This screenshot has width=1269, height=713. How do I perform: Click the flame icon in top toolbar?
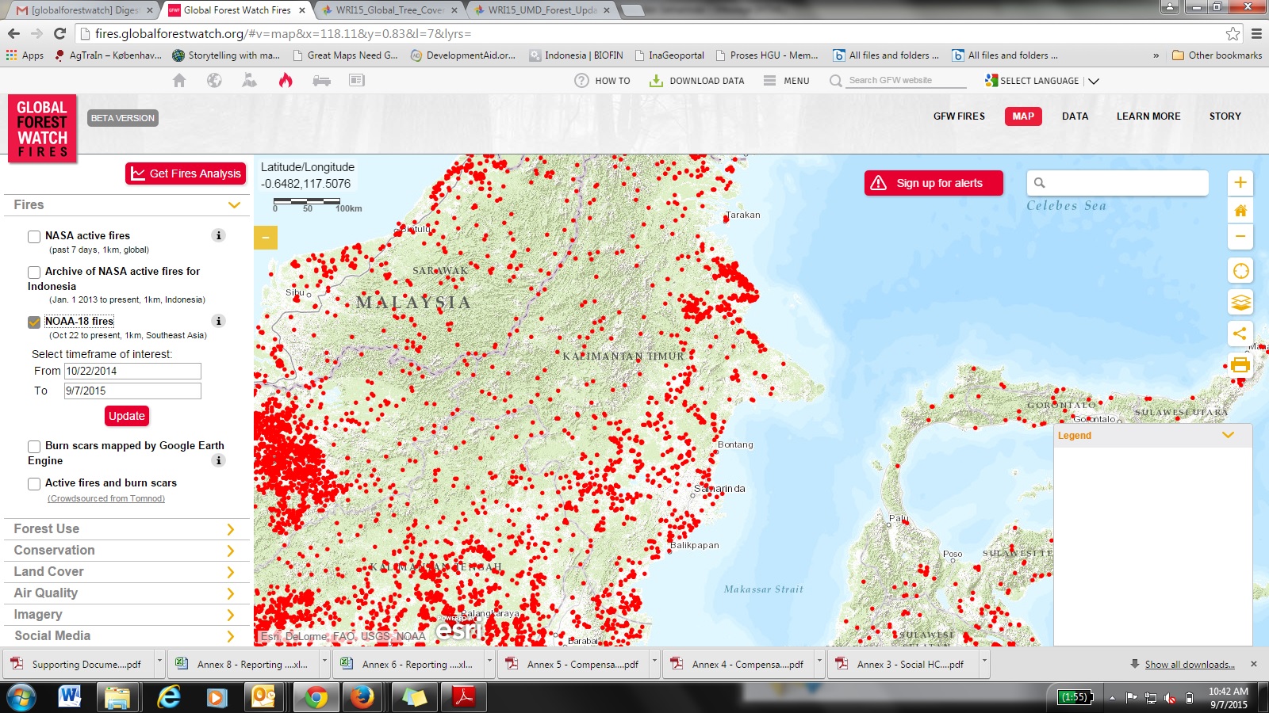click(286, 80)
